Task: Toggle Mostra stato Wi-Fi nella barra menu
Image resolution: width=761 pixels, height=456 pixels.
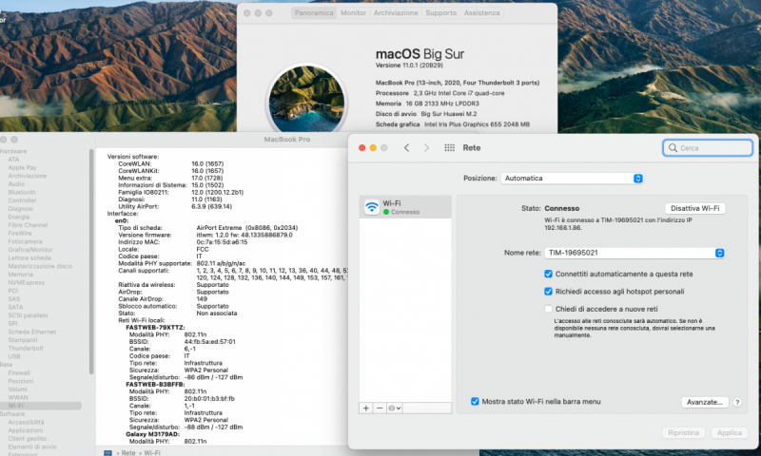Action: (x=475, y=402)
